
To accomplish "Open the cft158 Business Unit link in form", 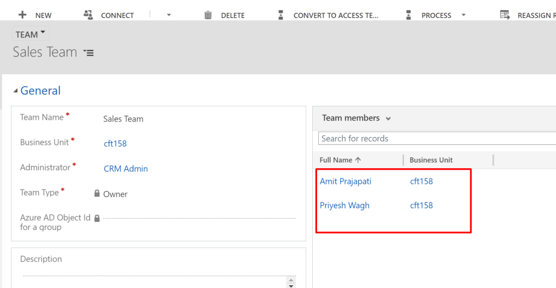I will coord(115,144).
